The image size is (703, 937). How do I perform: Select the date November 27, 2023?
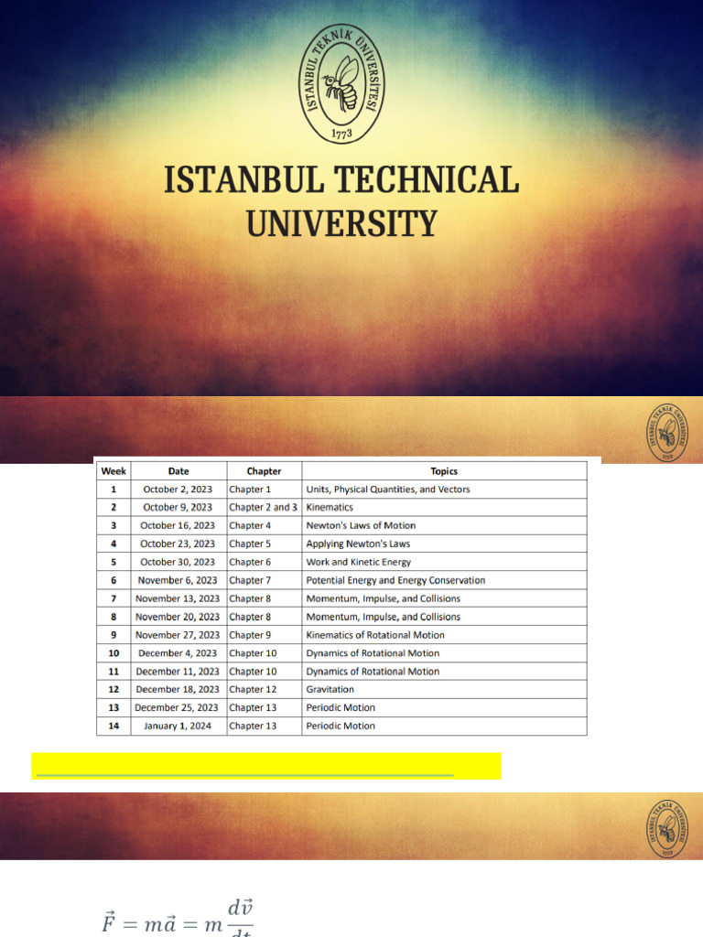[x=178, y=635]
